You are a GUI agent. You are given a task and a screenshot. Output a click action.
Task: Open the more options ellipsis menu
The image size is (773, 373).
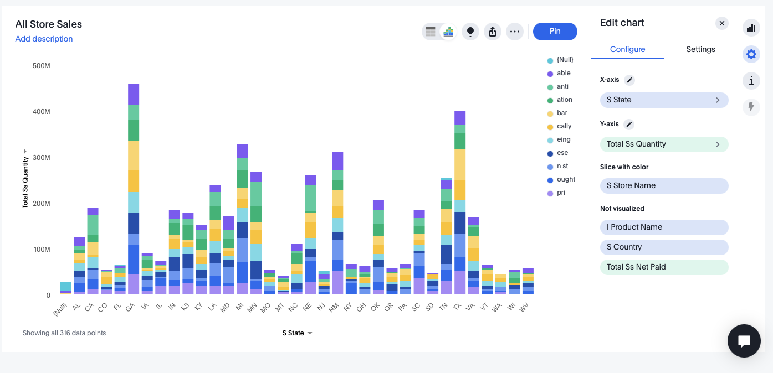click(x=515, y=32)
